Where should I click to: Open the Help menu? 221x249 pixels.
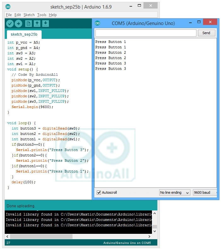(x=53, y=15)
